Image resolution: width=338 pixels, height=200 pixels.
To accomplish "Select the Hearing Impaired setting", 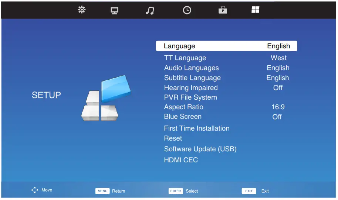I will 191,88.
